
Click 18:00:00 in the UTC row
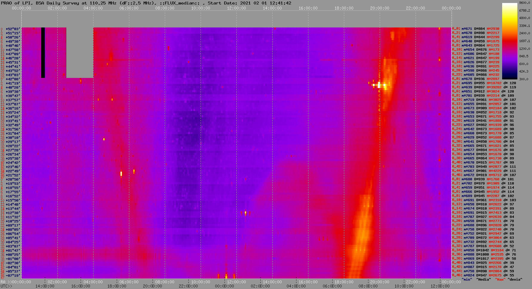pos(117,286)
